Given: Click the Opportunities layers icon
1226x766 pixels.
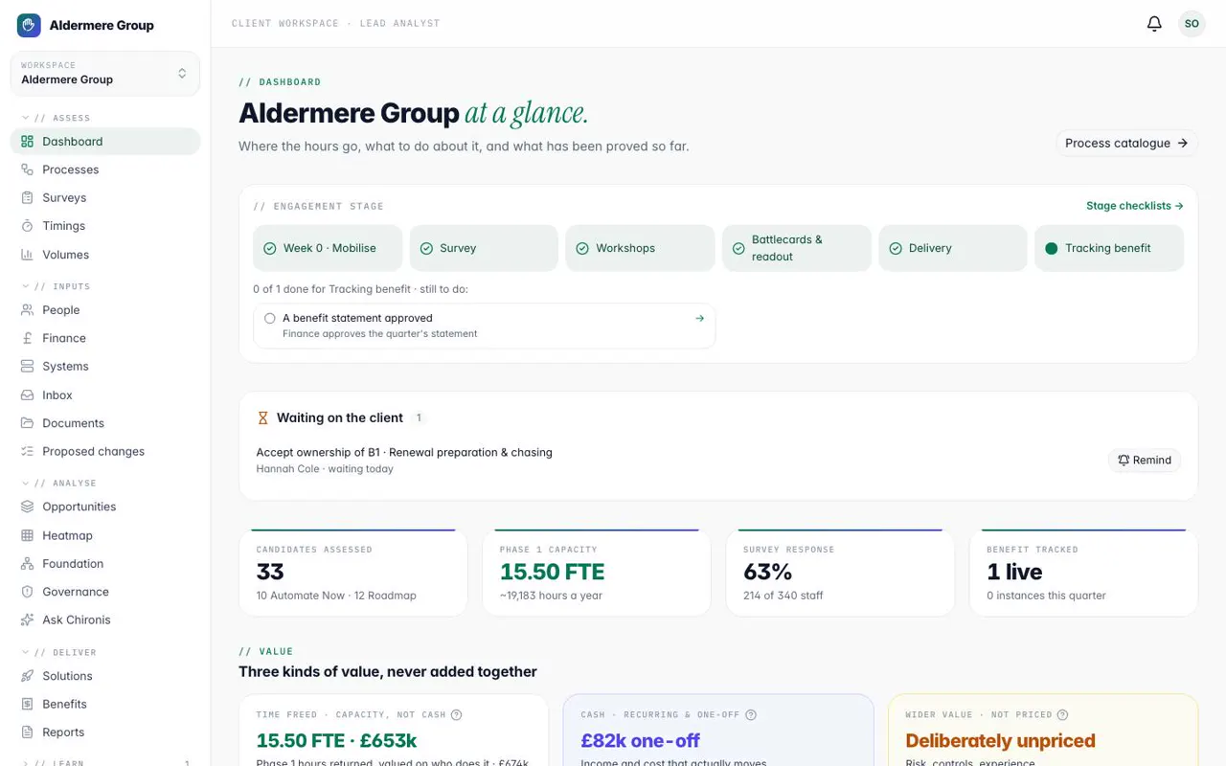Looking at the screenshot, I should [x=27, y=507].
